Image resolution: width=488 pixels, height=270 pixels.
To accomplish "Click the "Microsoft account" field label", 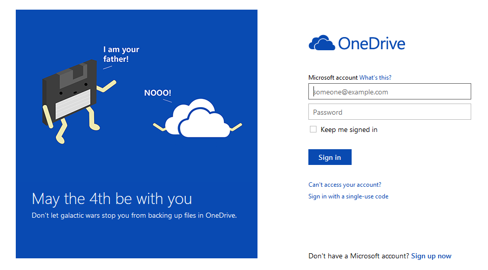I will 333,78.
